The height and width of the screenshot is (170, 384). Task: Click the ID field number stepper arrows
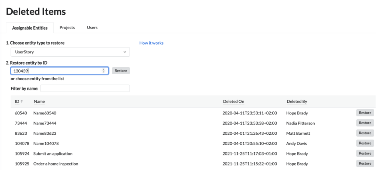103,71
